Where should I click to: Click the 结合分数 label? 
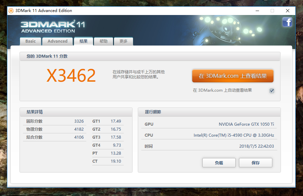(x=34, y=137)
